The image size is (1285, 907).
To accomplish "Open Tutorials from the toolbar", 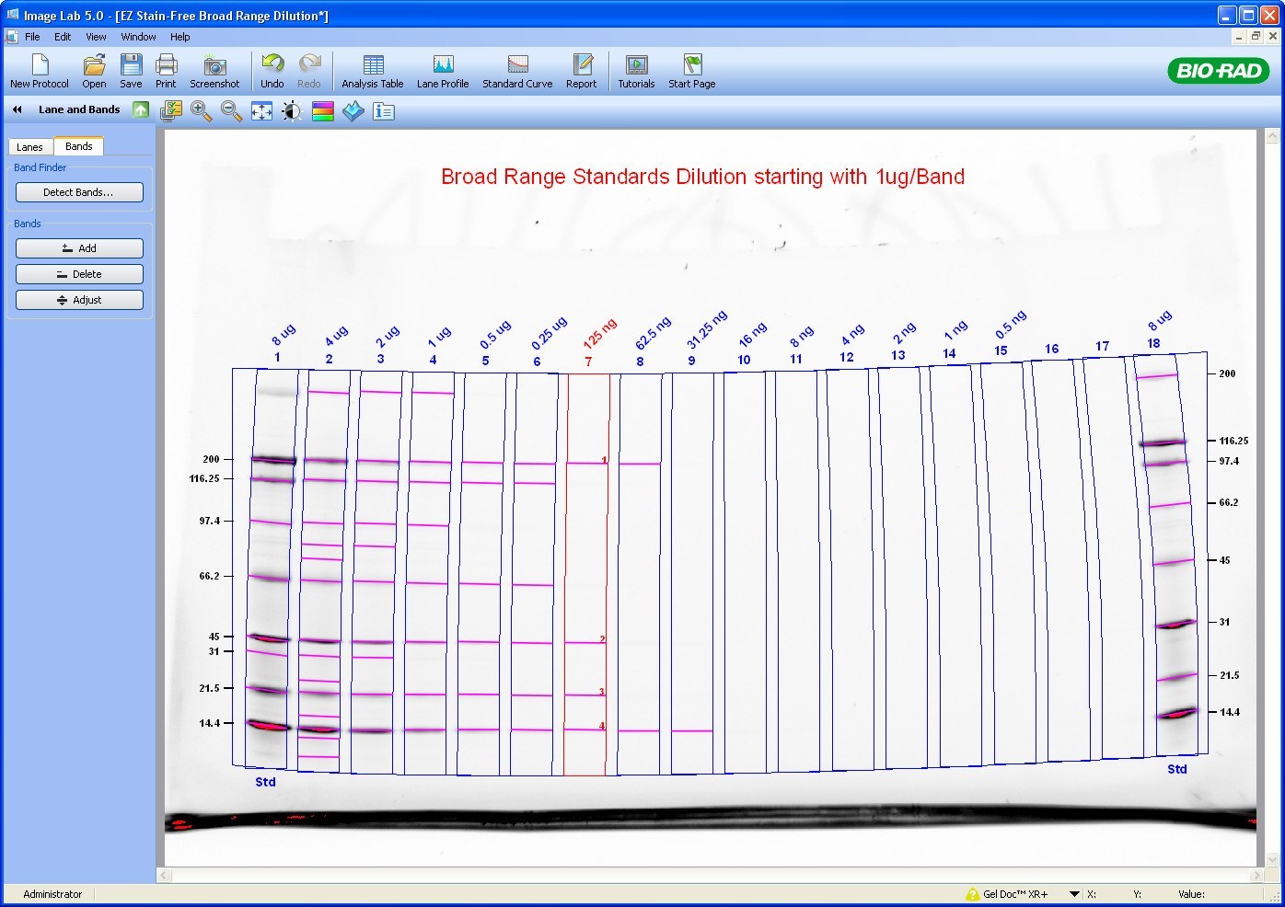I will coord(636,71).
